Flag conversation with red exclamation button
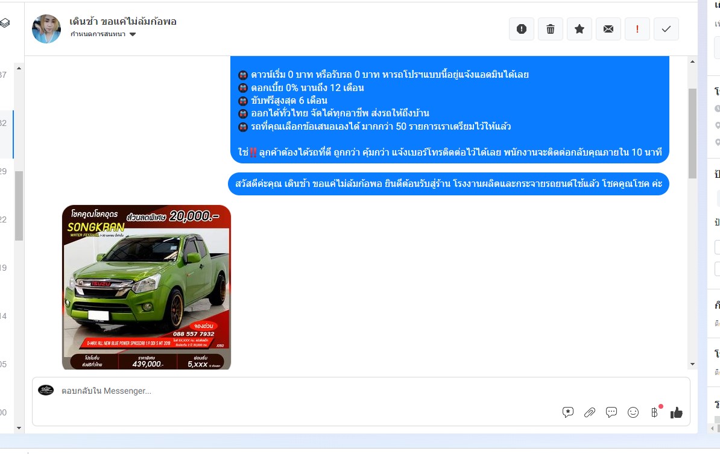This screenshot has height=454, width=720. [x=637, y=29]
